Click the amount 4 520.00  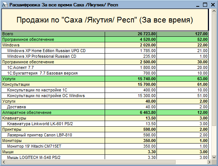[x=148, y=39]
